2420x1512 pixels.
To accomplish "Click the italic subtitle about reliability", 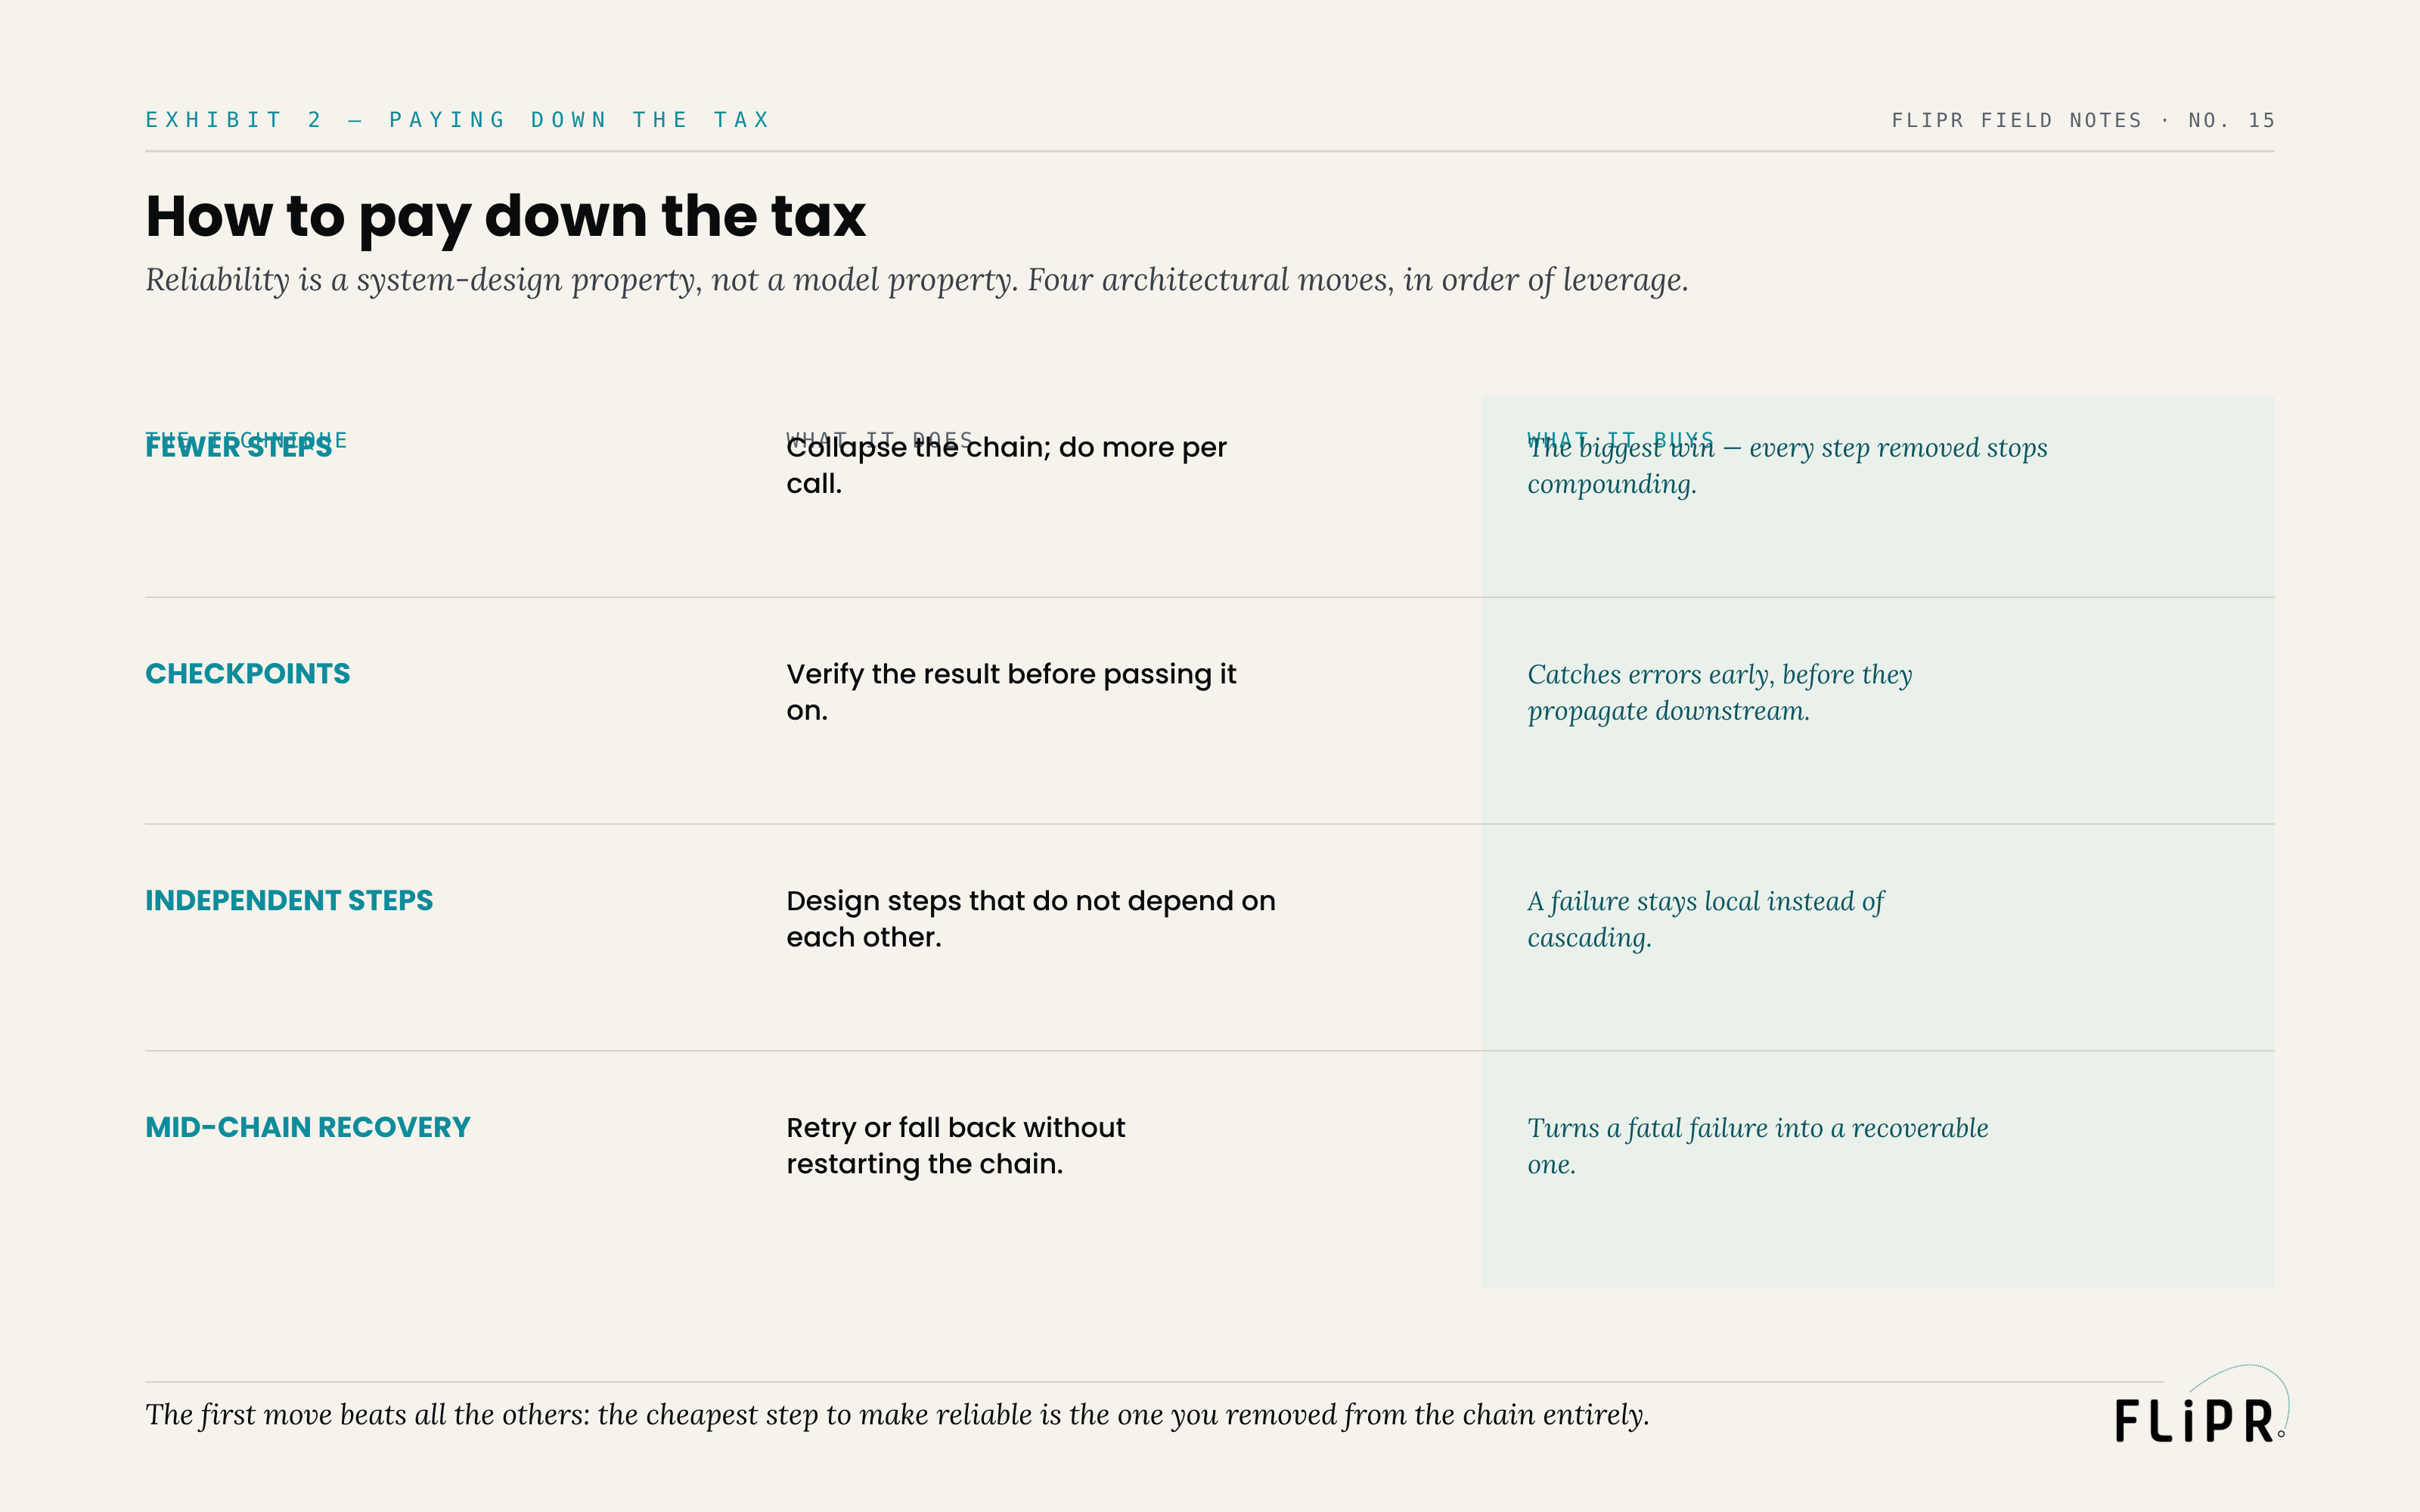I will coord(916,280).
